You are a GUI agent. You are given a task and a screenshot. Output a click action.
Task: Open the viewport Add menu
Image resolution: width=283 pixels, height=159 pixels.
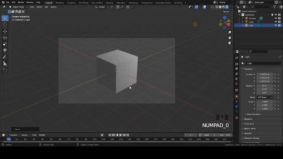[x=46, y=7]
